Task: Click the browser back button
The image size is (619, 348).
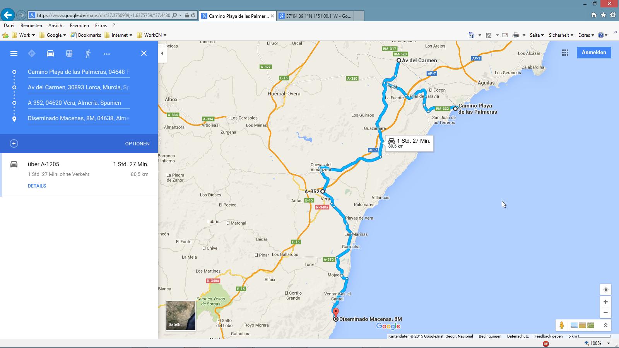Action: 8,15
